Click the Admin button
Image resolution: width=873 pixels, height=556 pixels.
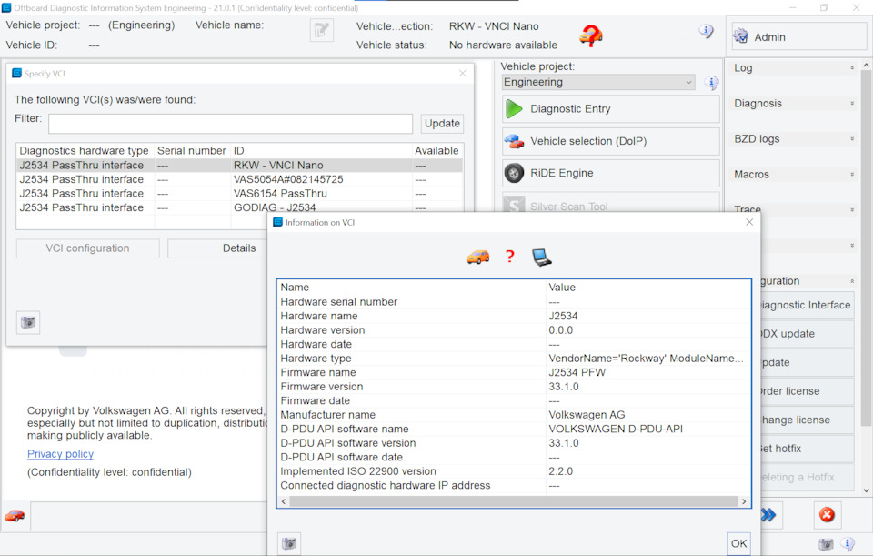(799, 36)
